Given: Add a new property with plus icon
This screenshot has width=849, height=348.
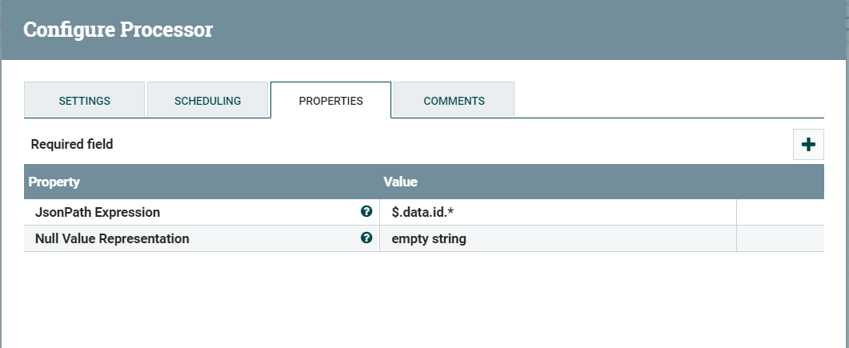Looking at the screenshot, I should pos(808,145).
